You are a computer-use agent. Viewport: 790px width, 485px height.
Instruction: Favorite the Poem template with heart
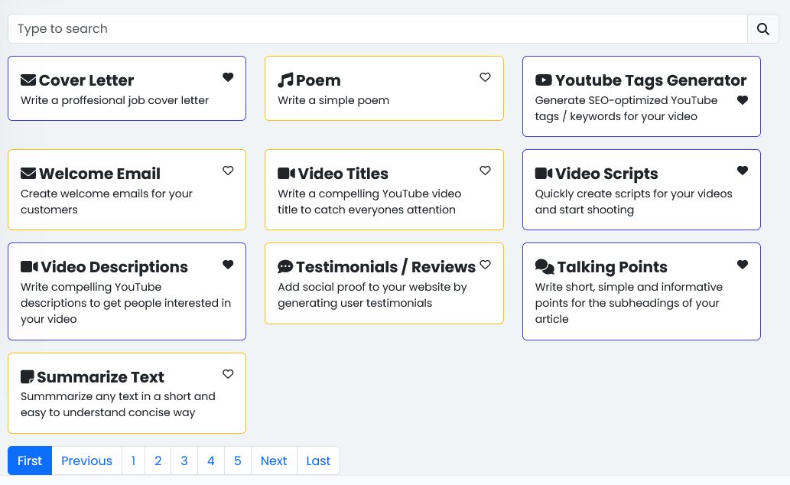click(485, 77)
